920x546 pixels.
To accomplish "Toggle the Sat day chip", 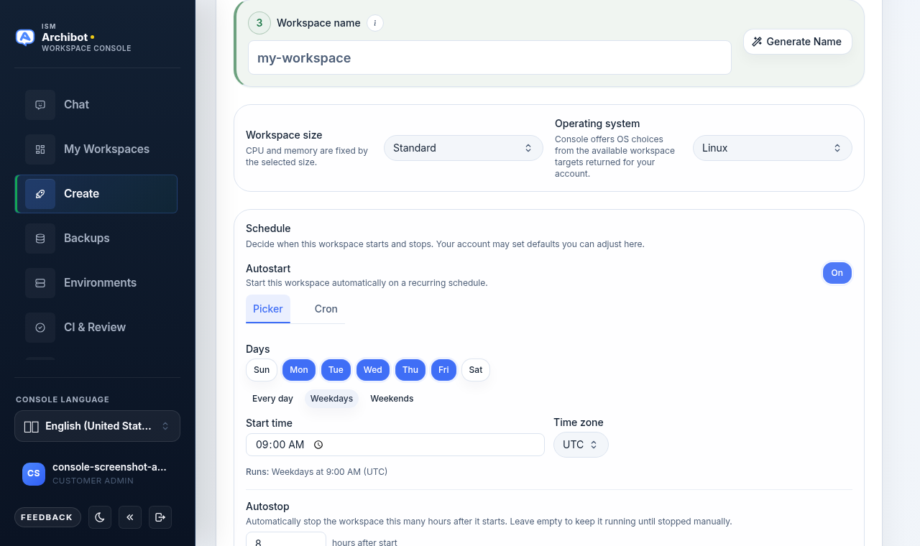I will point(476,370).
